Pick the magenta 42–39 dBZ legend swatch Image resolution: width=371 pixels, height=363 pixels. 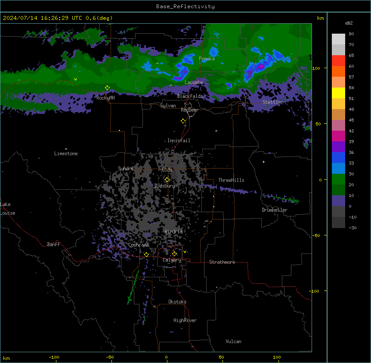(x=338, y=136)
